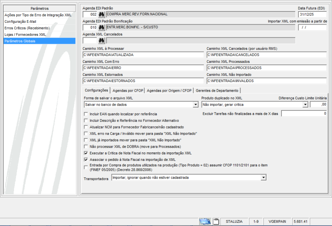This screenshot has height=226, width=332.
Task: Enable Incluir Descrição e Referência no Fornecedor Alternativo
Action: click(86, 121)
